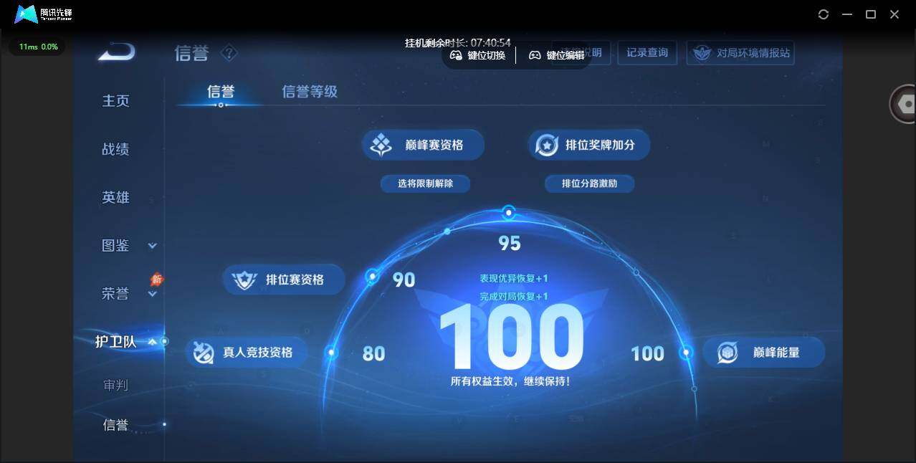This screenshot has width=916, height=463.
Task: Click the 排位奖牌加分 button label
Action: click(x=601, y=145)
